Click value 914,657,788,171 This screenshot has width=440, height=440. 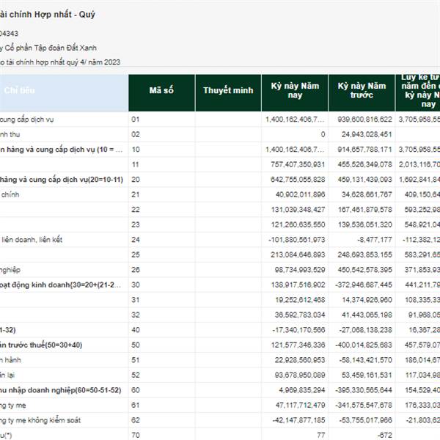click(364, 150)
